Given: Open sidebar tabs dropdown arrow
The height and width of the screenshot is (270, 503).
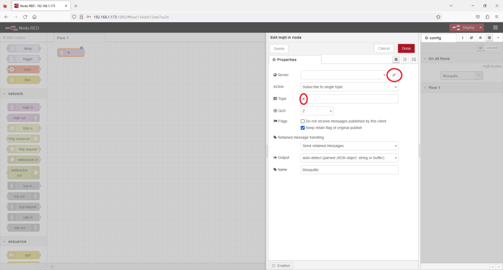Looking at the screenshot, I should 498,38.
